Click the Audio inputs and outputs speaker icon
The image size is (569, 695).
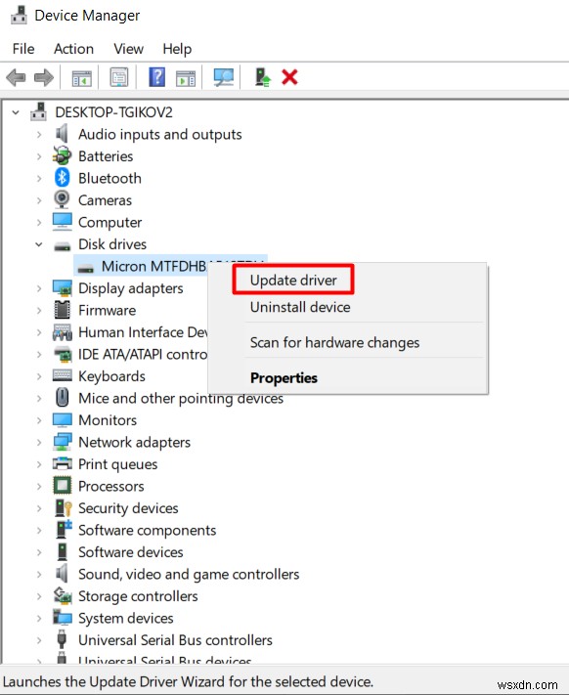pyautogui.click(x=62, y=134)
